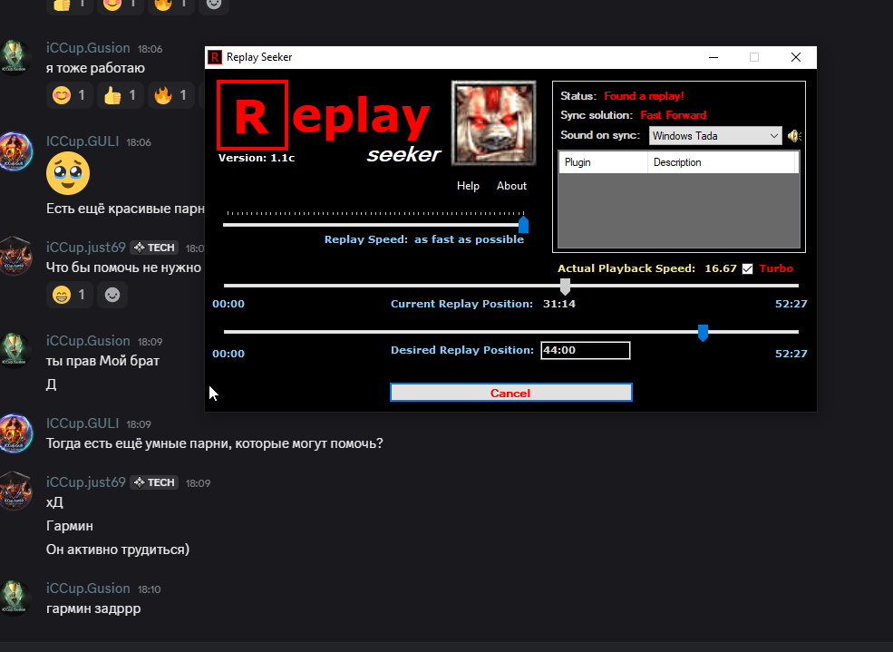Open Sound on sync dropdown
Image resolution: width=893 pixels, height=652 pixels.
pos(715,135)
